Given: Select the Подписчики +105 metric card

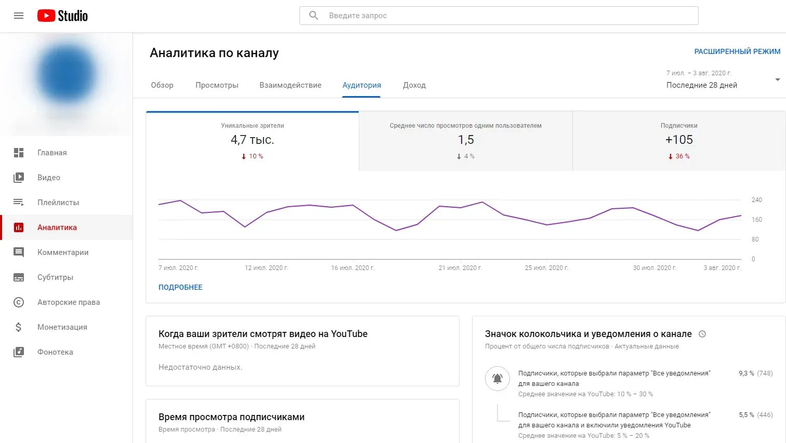Looking at the screenshot, I should (679, 141).
